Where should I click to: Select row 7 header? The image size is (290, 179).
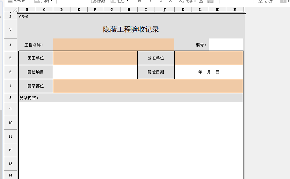[11, 86]
